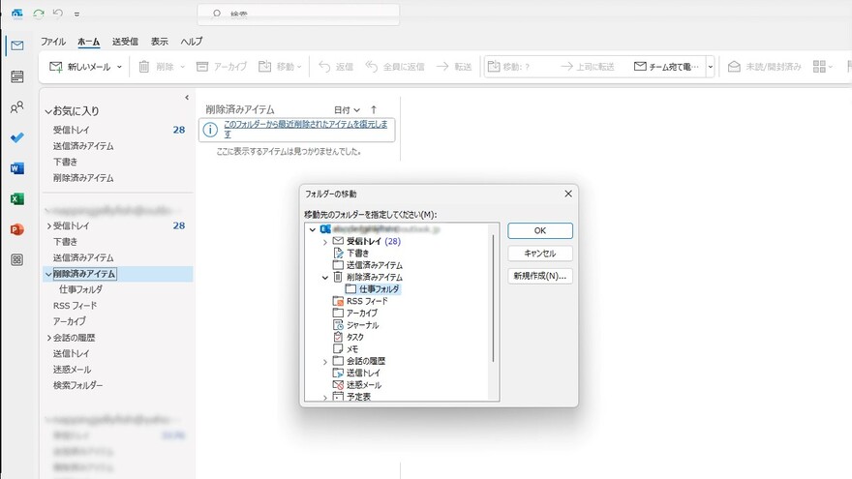Viewport: 852px width, 479px height.
Task: Click send/receive sync icon in title bar
Action: click(38, 14)
